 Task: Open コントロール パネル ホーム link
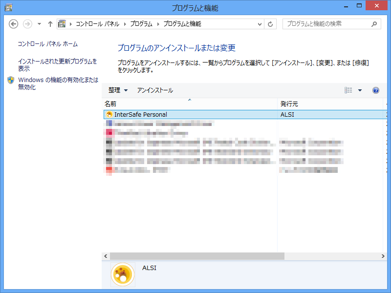click(x=47, y=44)
